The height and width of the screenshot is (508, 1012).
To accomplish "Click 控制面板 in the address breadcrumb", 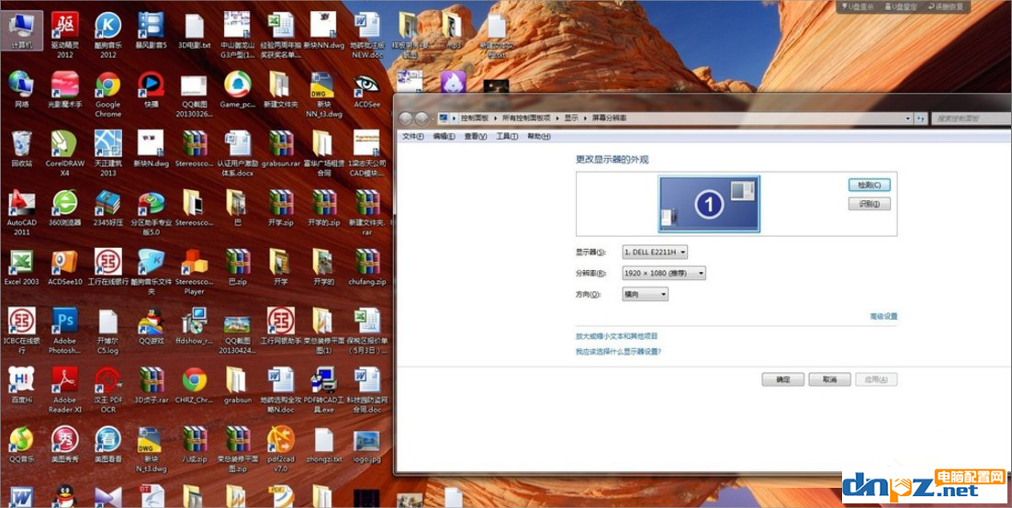I will click(x=475, y=119).
